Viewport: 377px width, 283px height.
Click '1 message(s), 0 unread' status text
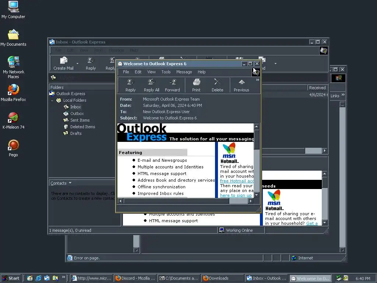(70, 230)
